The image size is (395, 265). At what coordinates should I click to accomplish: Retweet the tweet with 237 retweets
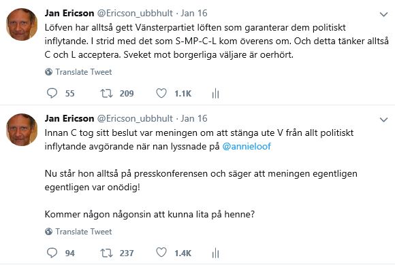coord(106,253)
